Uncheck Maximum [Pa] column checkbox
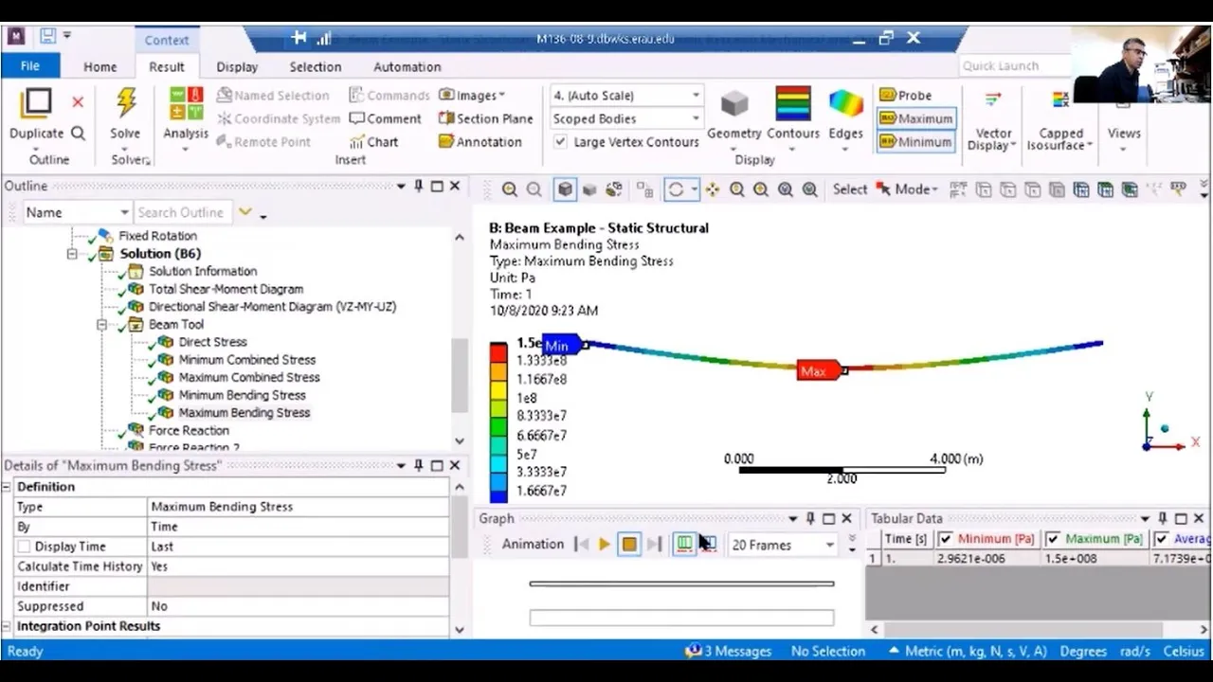The height and width of the screenshot is (682, 1213). click(1053, 539)
